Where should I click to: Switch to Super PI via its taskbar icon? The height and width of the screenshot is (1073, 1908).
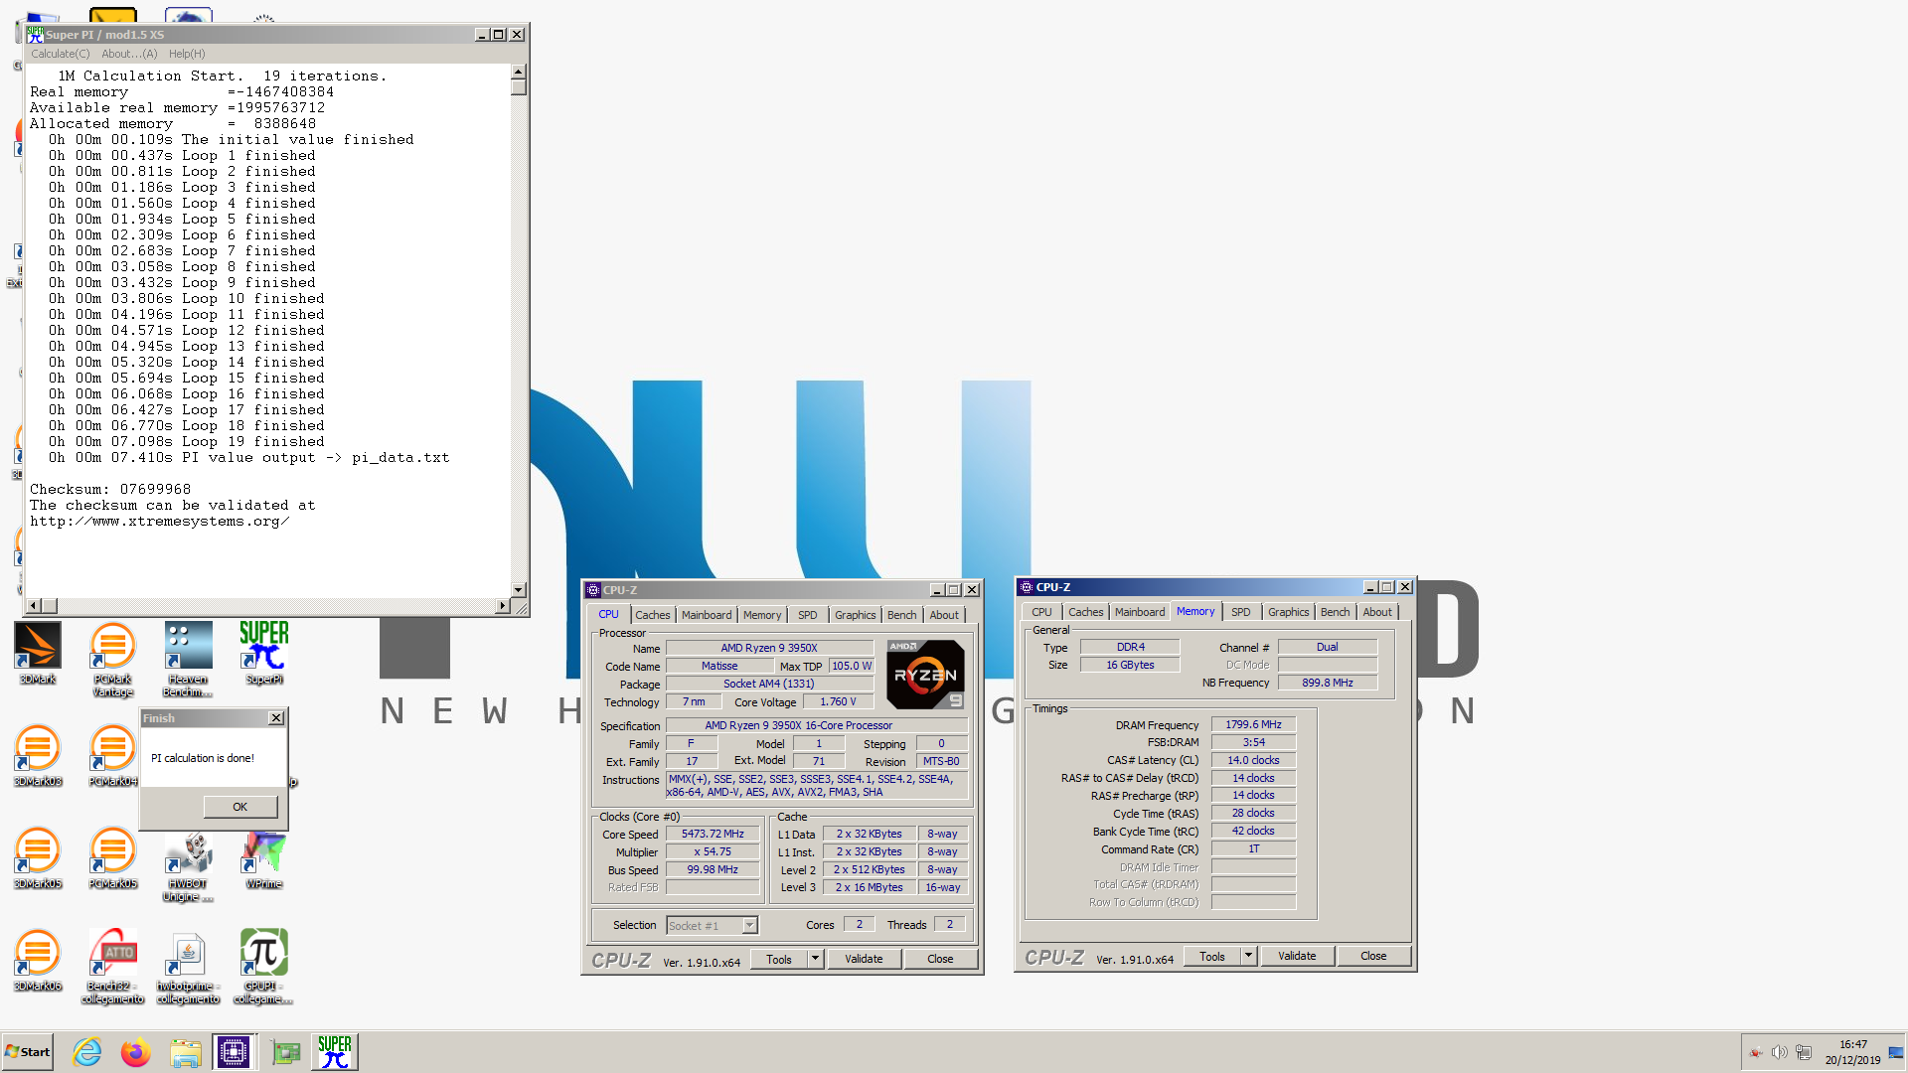335,1052
